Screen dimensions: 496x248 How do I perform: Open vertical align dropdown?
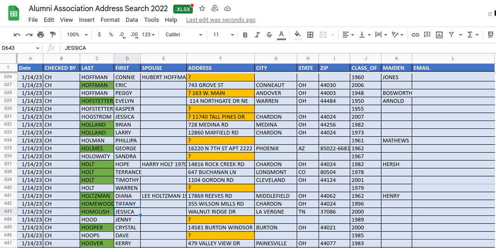[x=365, y=35]
